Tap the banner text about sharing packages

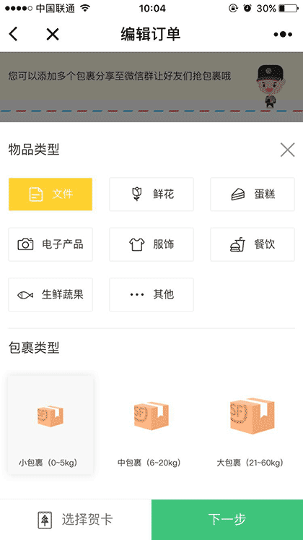[x=120, y=76]
